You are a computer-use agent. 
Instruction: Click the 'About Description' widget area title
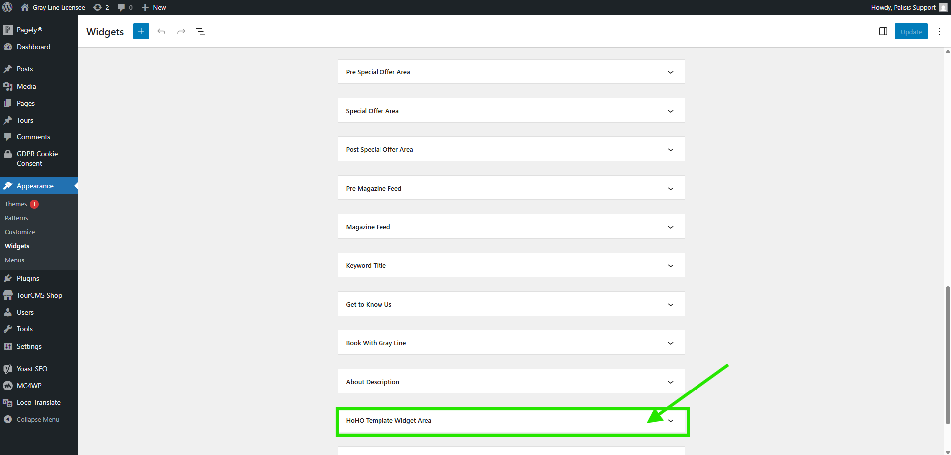373,382
